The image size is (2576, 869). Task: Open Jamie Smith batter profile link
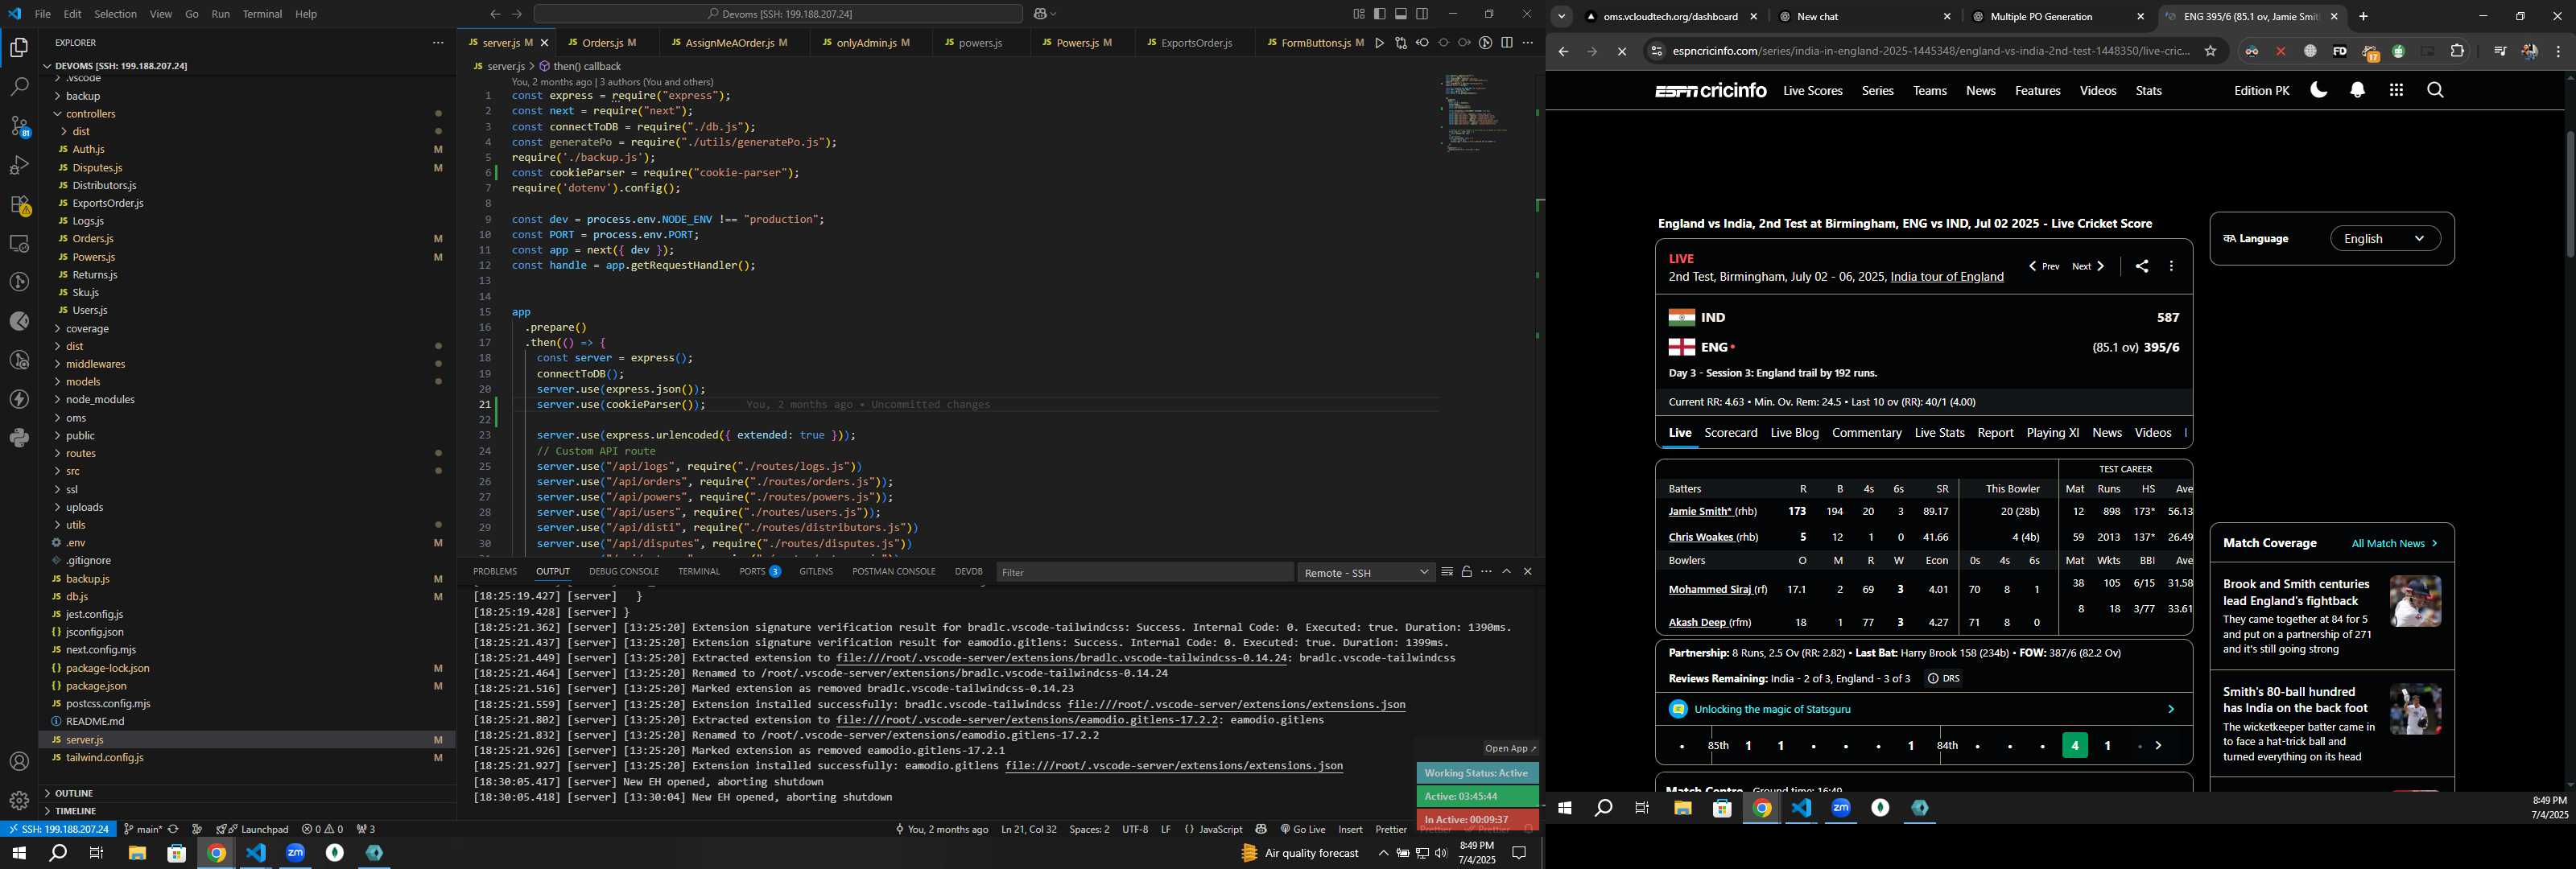1699,511
